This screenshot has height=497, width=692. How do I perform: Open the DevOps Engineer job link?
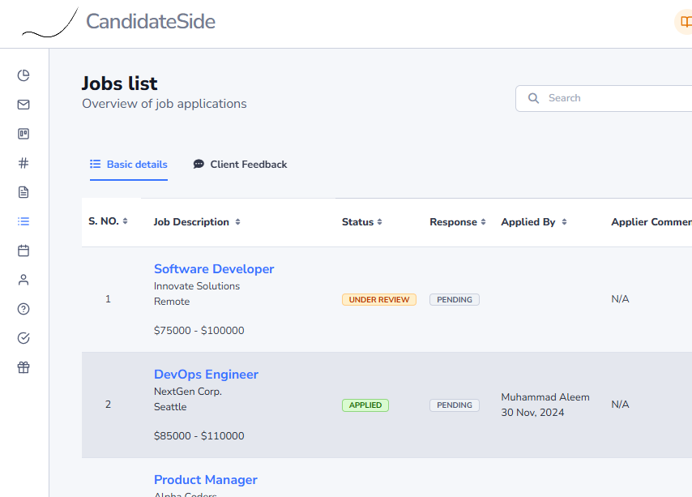point(206,375)
